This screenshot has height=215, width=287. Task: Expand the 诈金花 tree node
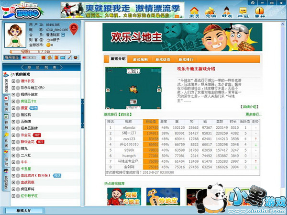coord(13,135)
